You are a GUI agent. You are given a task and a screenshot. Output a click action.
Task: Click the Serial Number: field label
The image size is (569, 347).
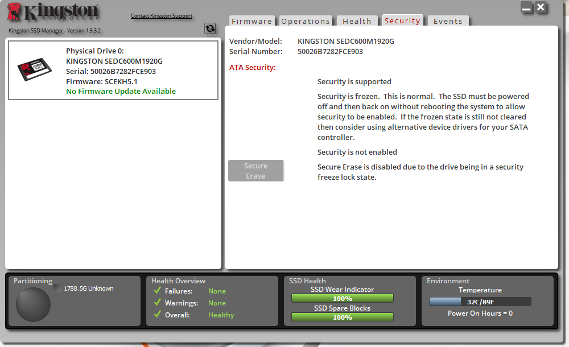pyautogui.click(x=256, y=51)
